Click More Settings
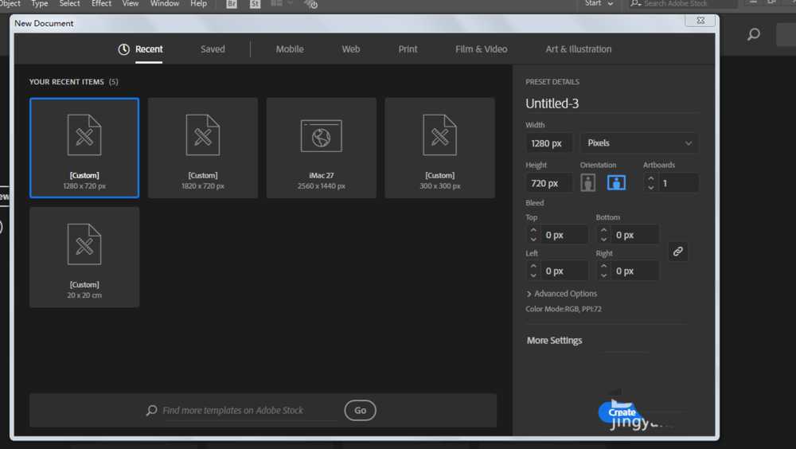 [x=554, y=341]
